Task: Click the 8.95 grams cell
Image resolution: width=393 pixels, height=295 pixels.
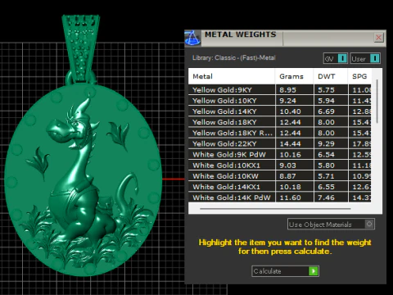Action: 295,90
